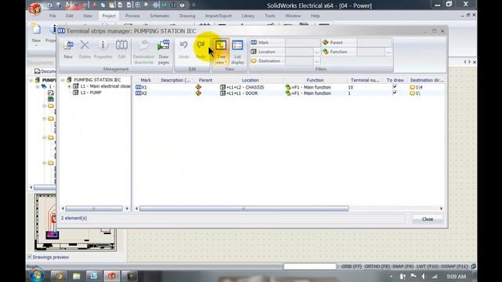Open Function filter browse button
This screenshot has width=502, height=282.
coord(388,52)
